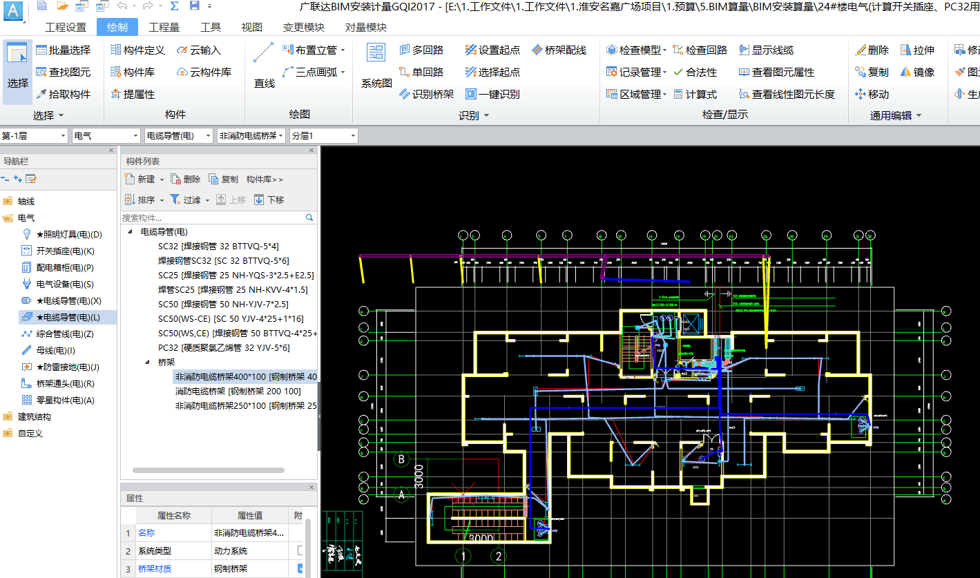Click the 多回路 multi-circuit recognition tool
980x578 pixels.
[421, 50]
